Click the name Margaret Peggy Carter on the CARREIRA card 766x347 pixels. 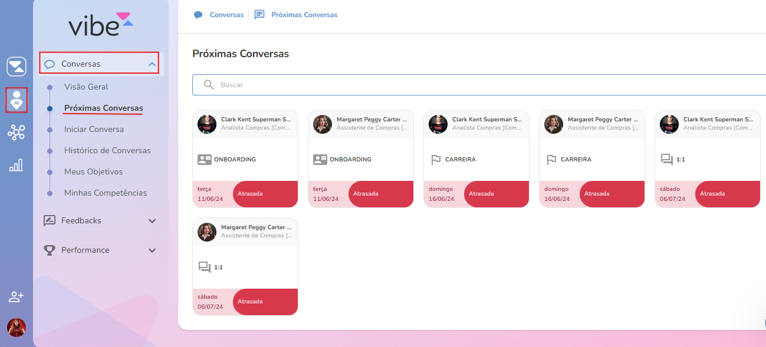click(x=603, y=120)
